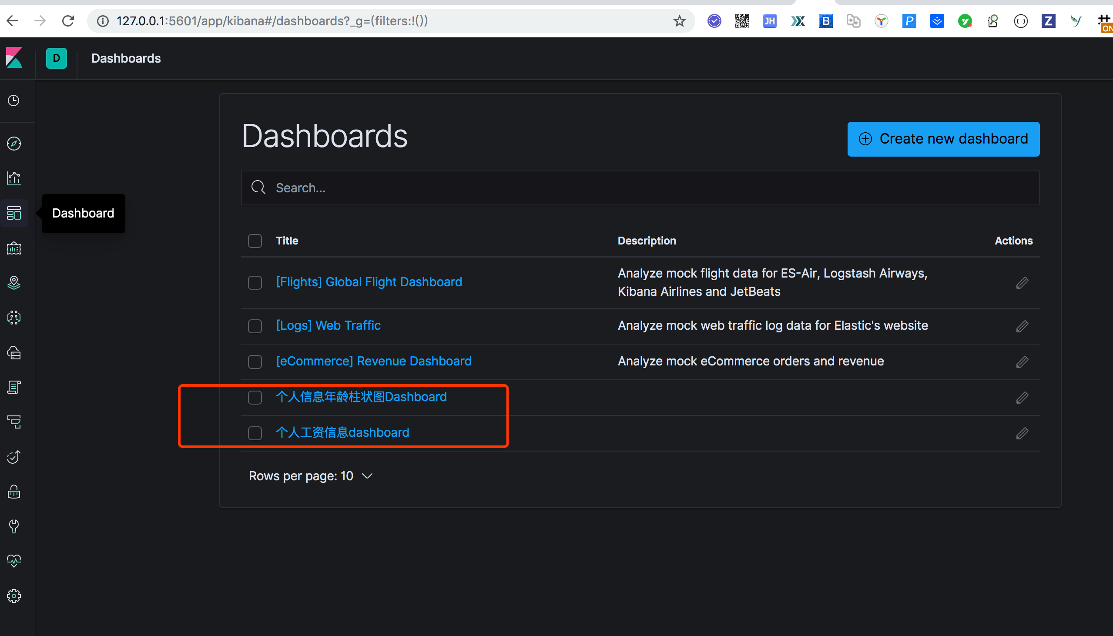Click edit pencil icon for 个人工资信息dashboard
Screen dimensions: 1113x636
[1022, 433]
